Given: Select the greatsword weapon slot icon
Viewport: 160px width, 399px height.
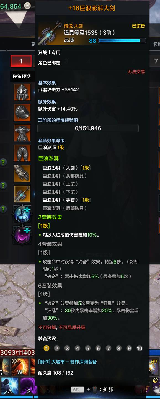Looking at the screenshot, I should [x=22, y=194].
